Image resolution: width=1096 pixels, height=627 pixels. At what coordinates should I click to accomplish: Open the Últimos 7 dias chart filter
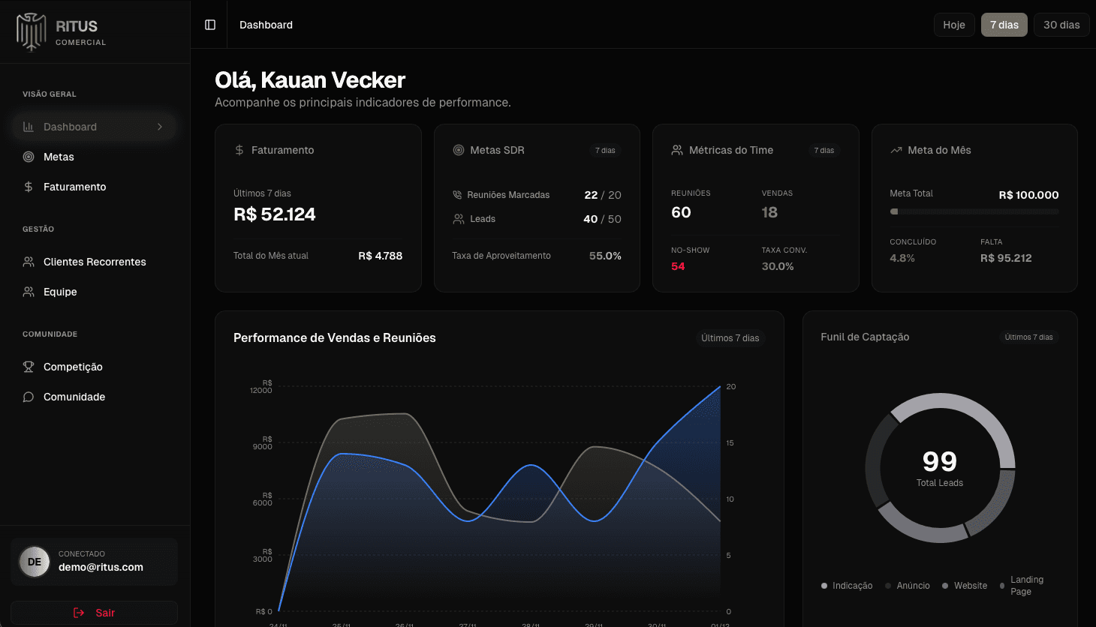click(729, 337)
